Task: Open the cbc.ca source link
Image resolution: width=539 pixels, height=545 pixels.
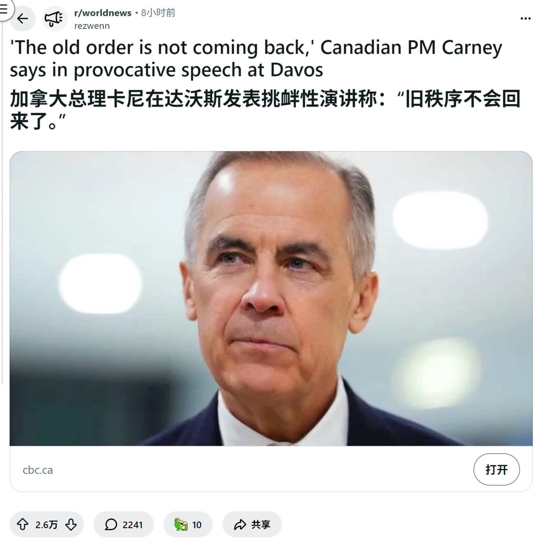Action: click(x=38, y=470)
